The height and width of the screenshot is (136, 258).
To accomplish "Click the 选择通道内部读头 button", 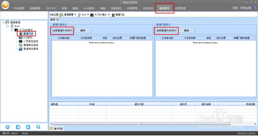I will 166,30.
